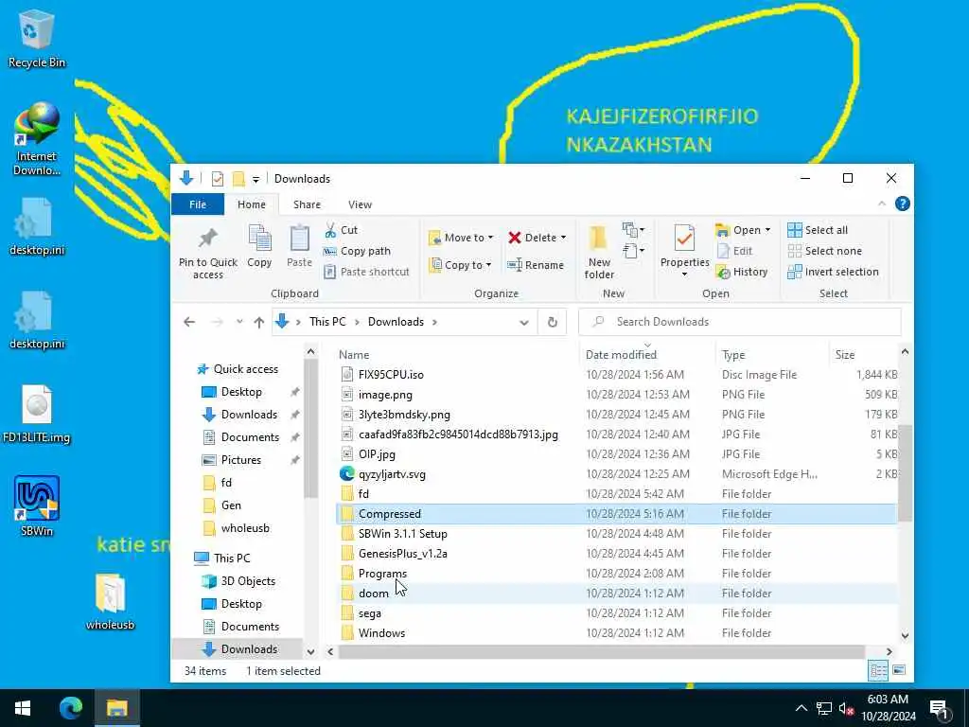Click the History button
The height and width of the screenshot is (727, 969).
(742, 272)
